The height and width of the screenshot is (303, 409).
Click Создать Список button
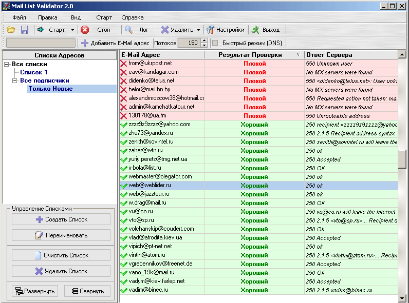61,219
